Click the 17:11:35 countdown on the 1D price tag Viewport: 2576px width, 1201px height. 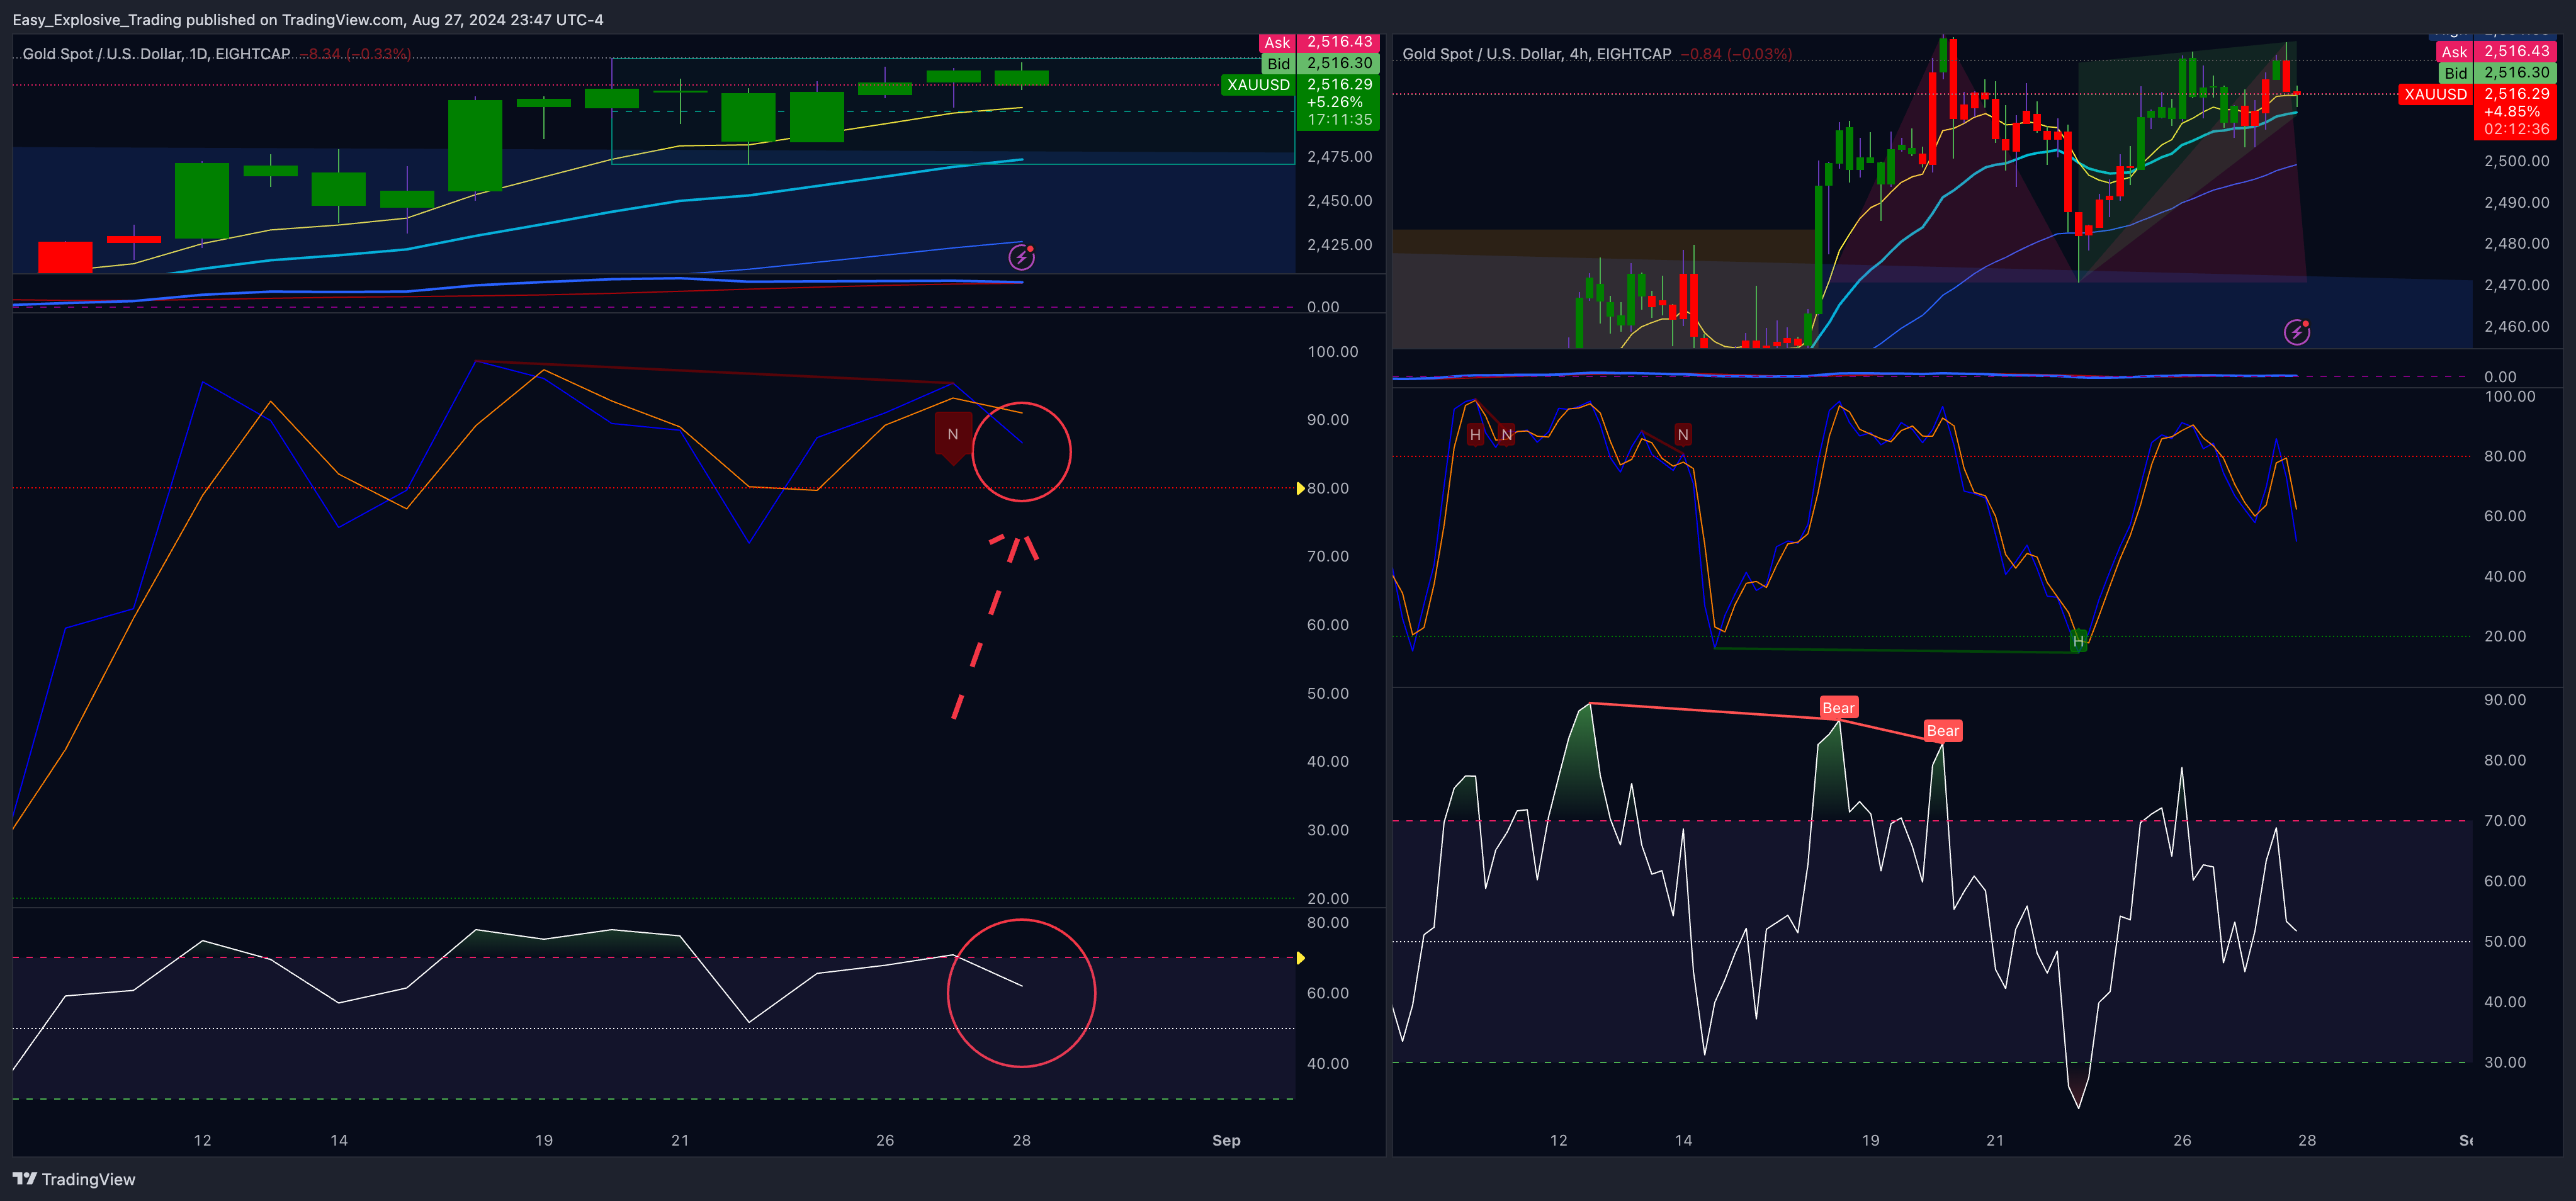pos(1339,120)
